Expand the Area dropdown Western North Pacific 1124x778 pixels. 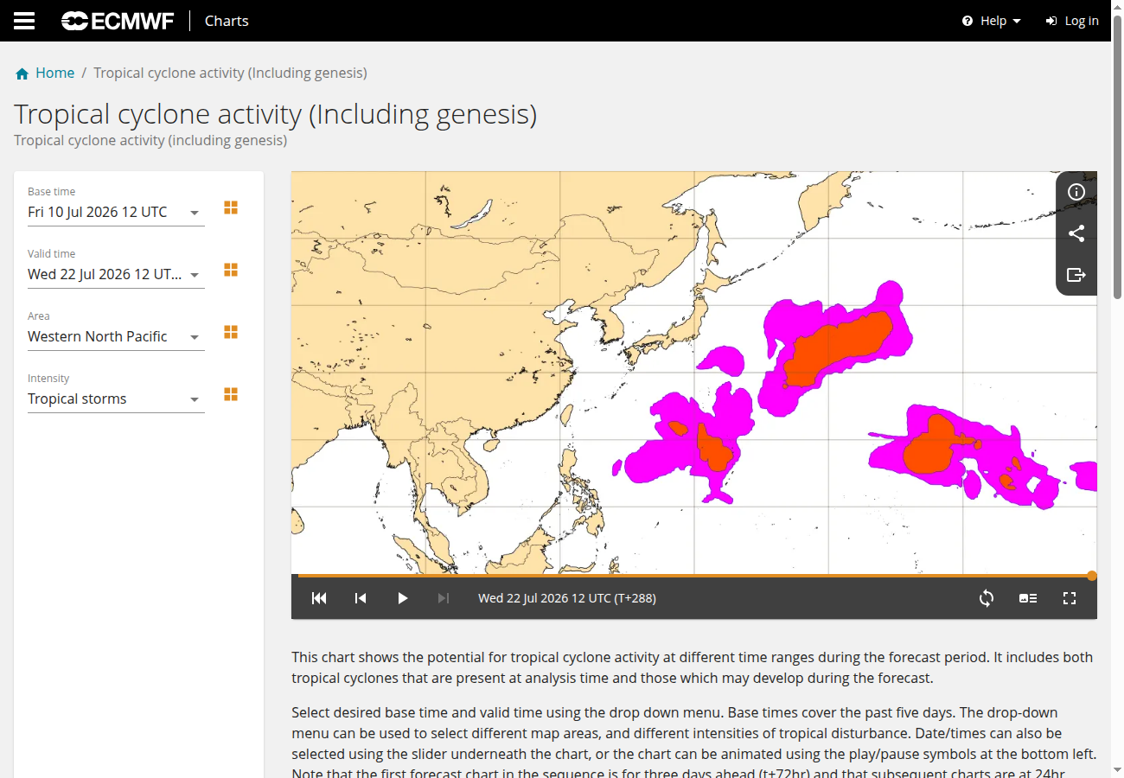pyautogui.click(x=116, y=336)
